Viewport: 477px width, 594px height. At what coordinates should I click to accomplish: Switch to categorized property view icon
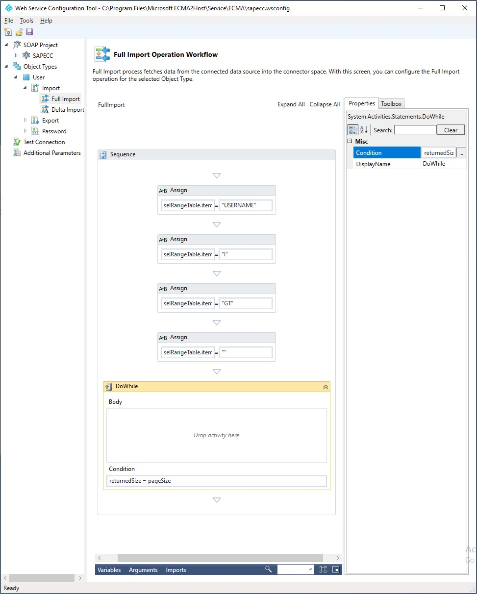coord(352,130)
